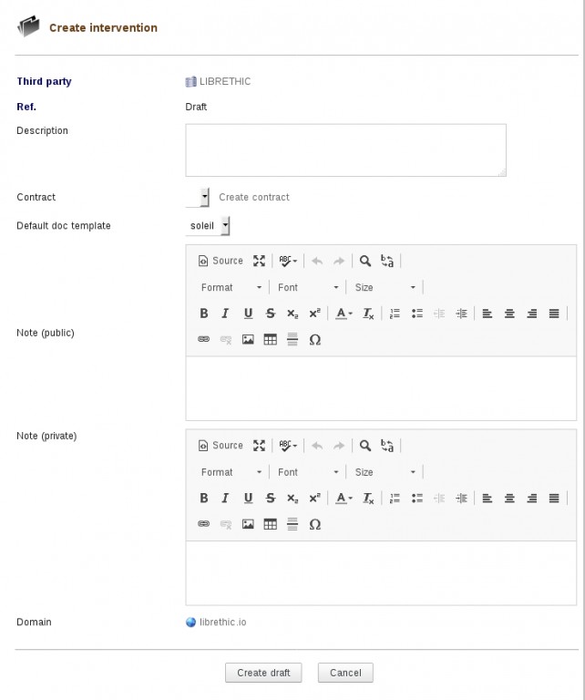Insert an image into the public note
Image resolution: width=585 pixels, height=700 pixels.
point(248,340)
